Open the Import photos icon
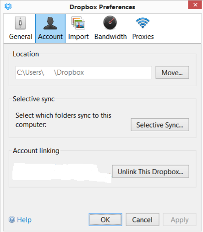The height and width of the screenshot is (232, 203). pos(78,23)
